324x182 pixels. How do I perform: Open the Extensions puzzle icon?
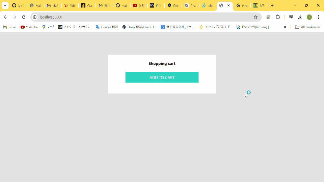[x=278, y=17]
